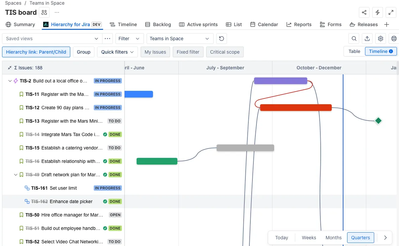Switch to the Reports tab
The image size is (399, 246).
pyautogui.click(x=299, y=24)
